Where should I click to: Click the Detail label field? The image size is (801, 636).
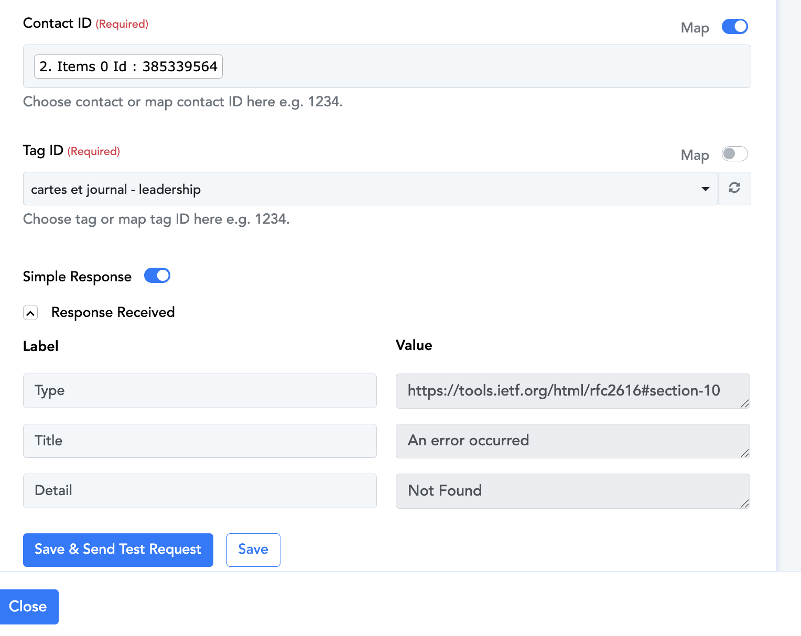(200, 491)
